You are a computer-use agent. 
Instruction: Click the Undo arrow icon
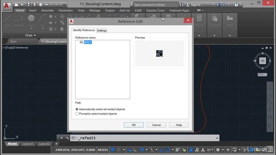47,5
